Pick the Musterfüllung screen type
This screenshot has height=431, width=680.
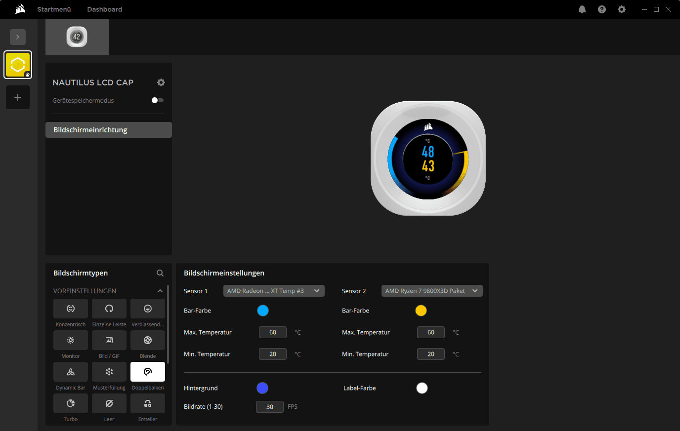[109, 372]
